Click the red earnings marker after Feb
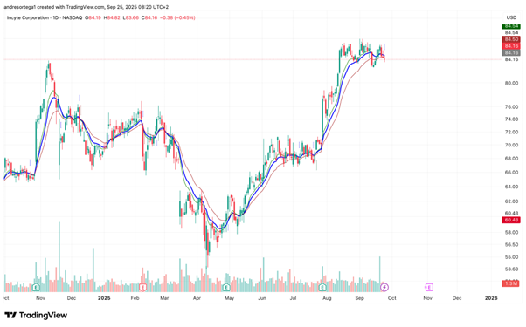 pos(142,287)
